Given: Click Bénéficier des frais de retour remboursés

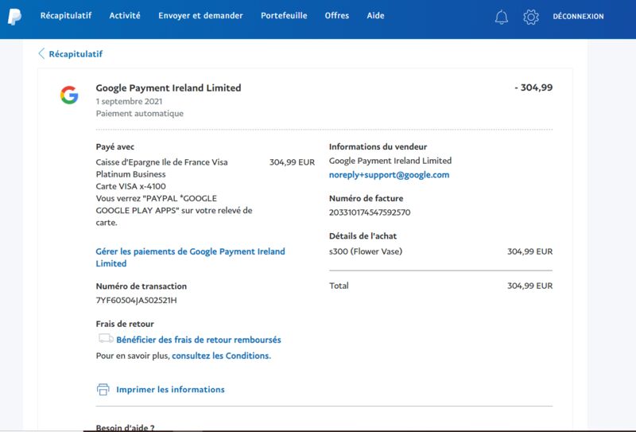Looking at the screenshot, I should [198, 340].
